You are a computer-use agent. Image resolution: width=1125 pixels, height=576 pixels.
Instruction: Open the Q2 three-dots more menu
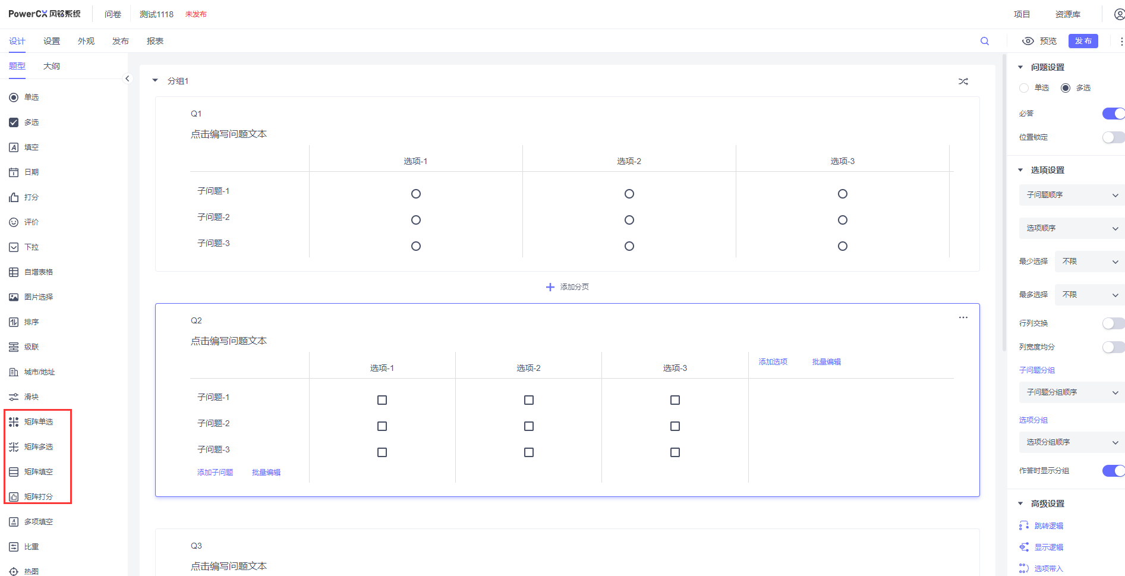point(963,317)
